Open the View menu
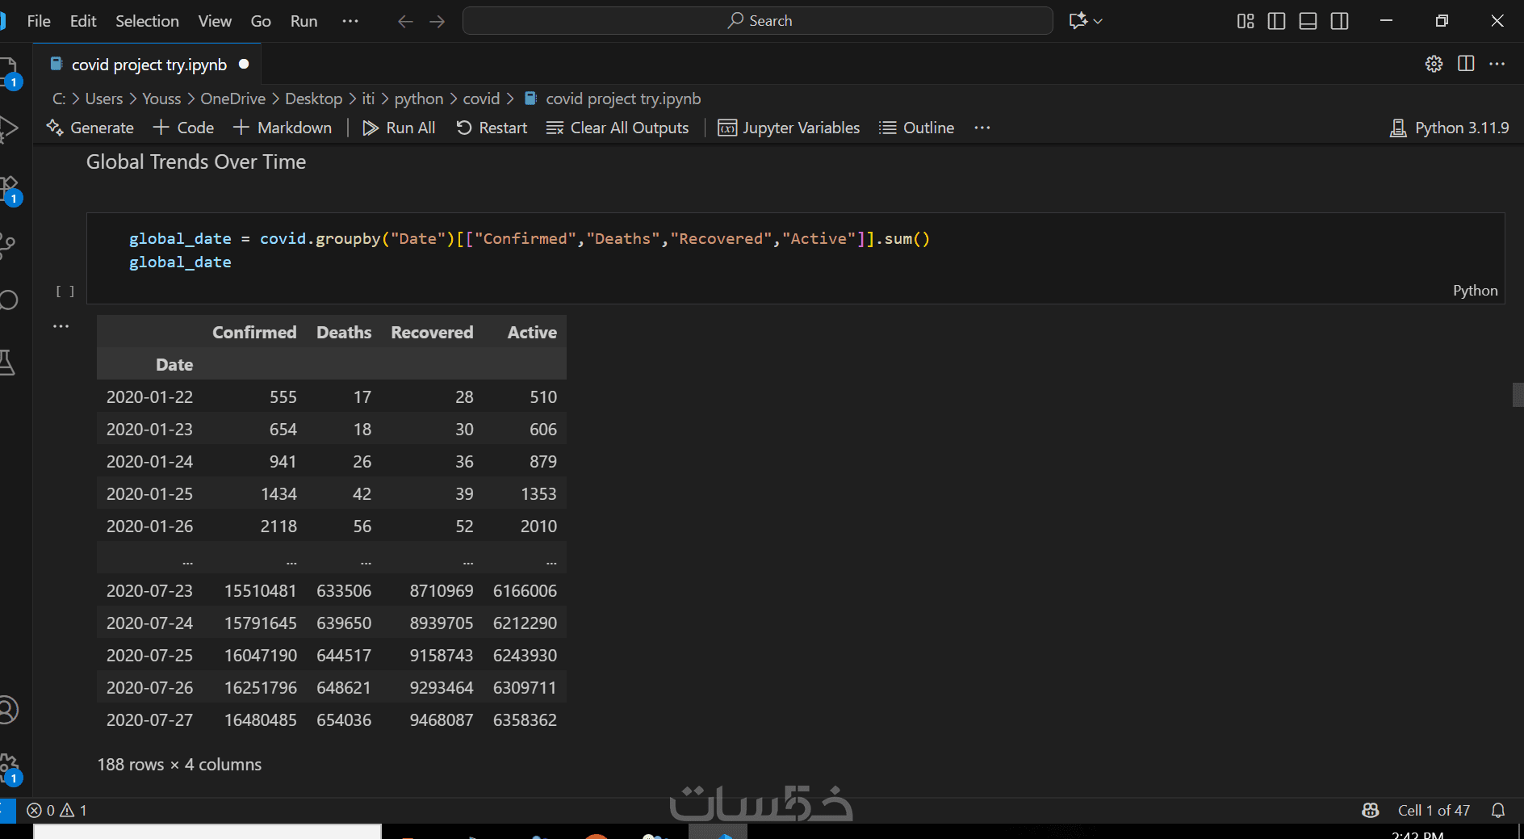Screen dimensions: 1524x839 pyautogui.click(x=215, y=21)
